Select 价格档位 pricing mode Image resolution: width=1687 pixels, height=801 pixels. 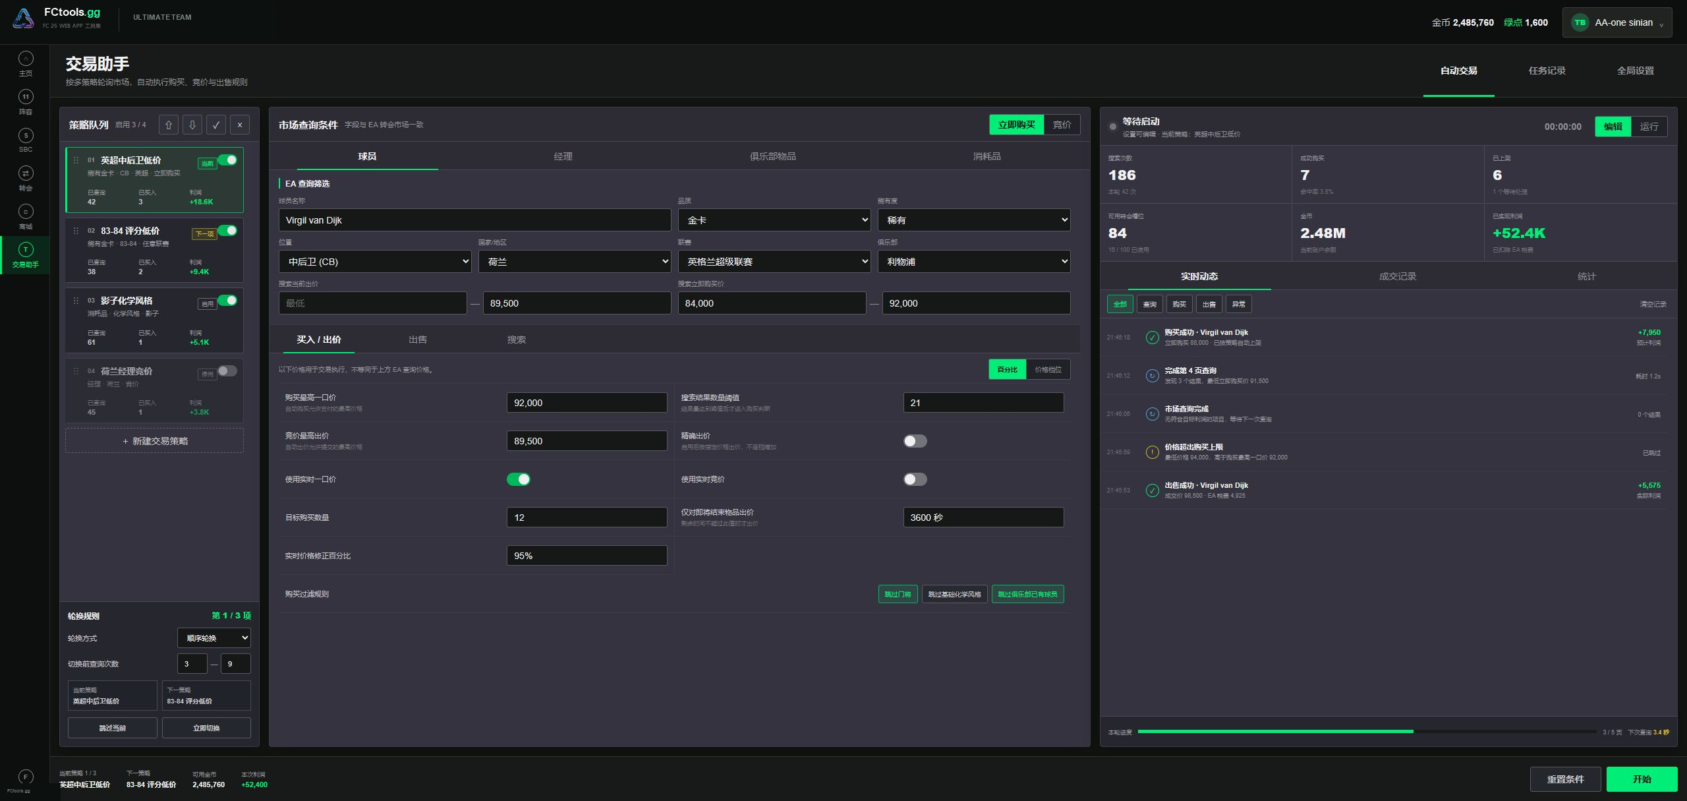coord(1048,369)
